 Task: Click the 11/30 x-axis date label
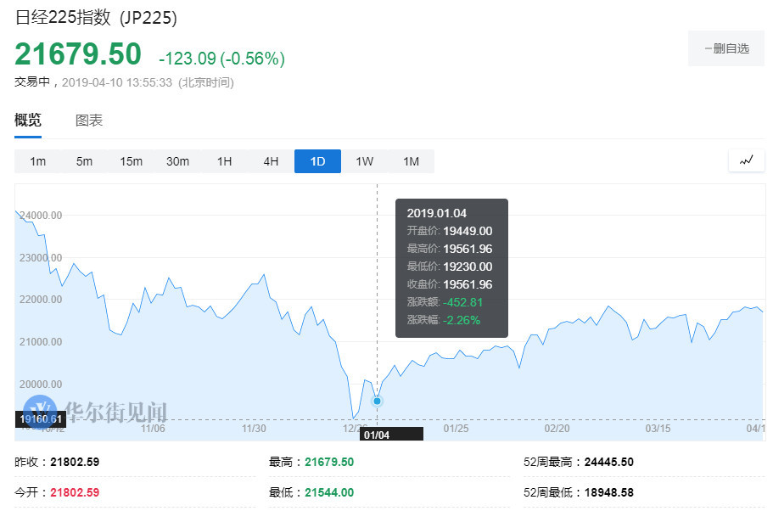click(254, 428)
